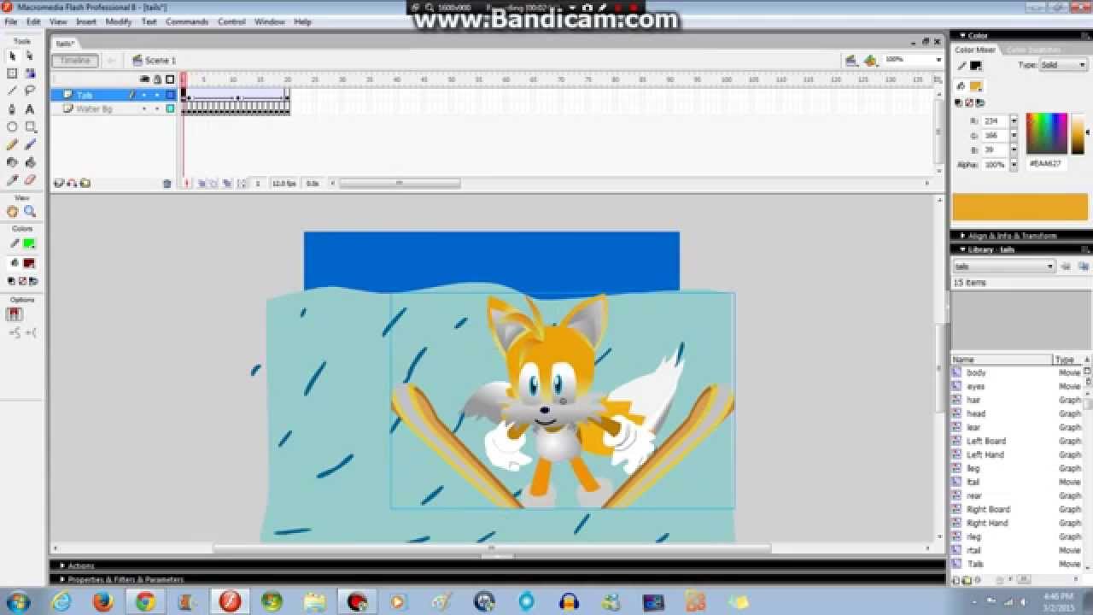Open the File menu
Image resolution: width=1093 pixels, height=615 pixels.
11,21
